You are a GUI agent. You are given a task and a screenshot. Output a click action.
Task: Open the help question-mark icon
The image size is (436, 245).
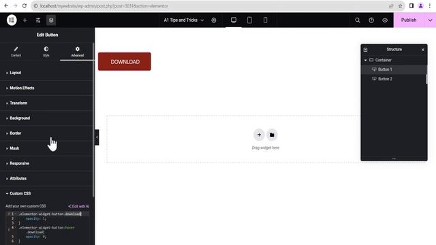[x=371, y=20]
